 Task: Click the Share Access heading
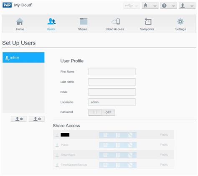point(66,126)
